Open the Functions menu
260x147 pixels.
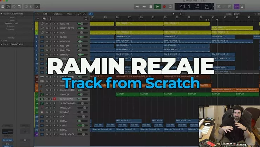(57, 14)
